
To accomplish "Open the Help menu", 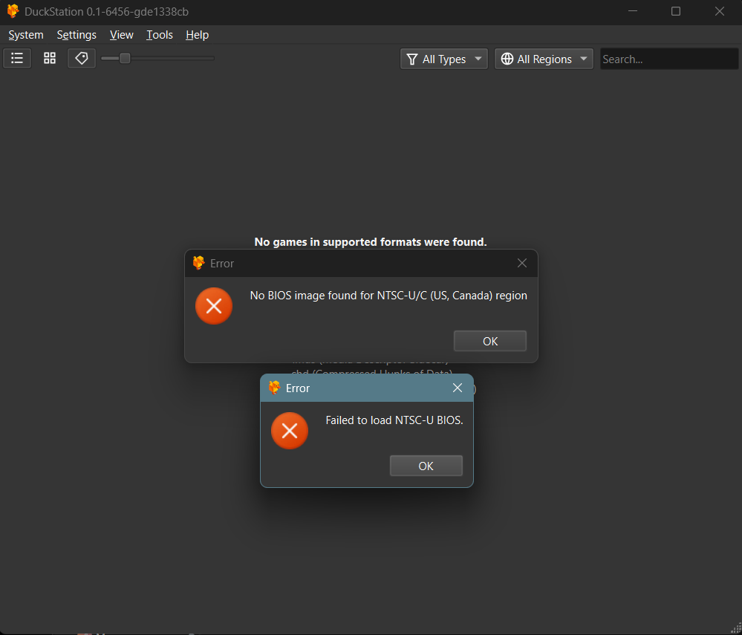I will pos(197,35).
